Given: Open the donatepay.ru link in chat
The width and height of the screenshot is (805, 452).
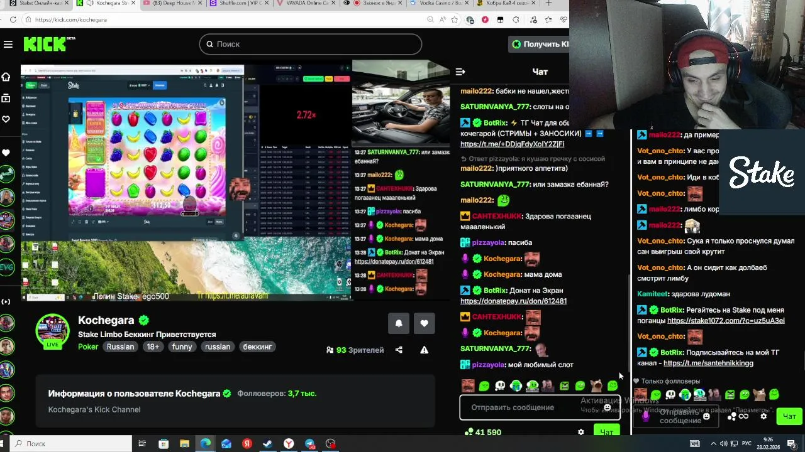Looking at the screenshot, I should click(513, 301).
